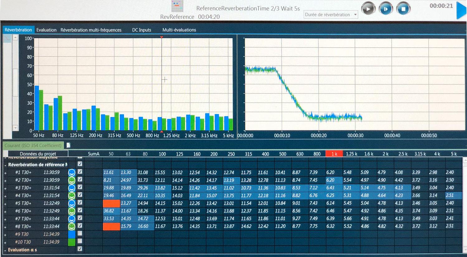Enable the #9 T30 measurement checkbox
The image size is (467, 257).
pos(80,233)
